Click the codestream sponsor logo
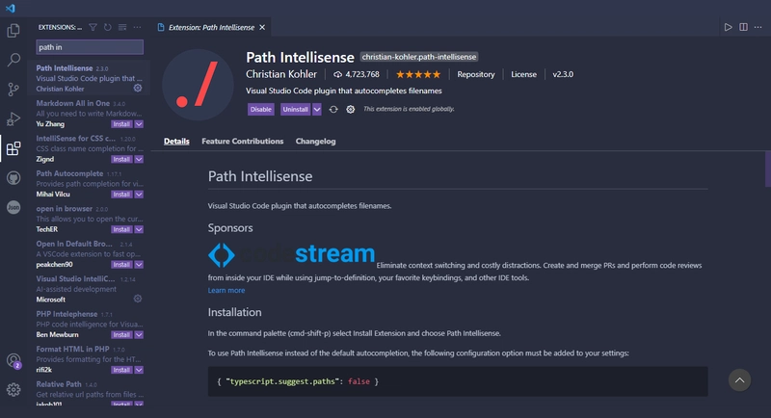Viewport: 771px width, 418px height. click(291, 254)
